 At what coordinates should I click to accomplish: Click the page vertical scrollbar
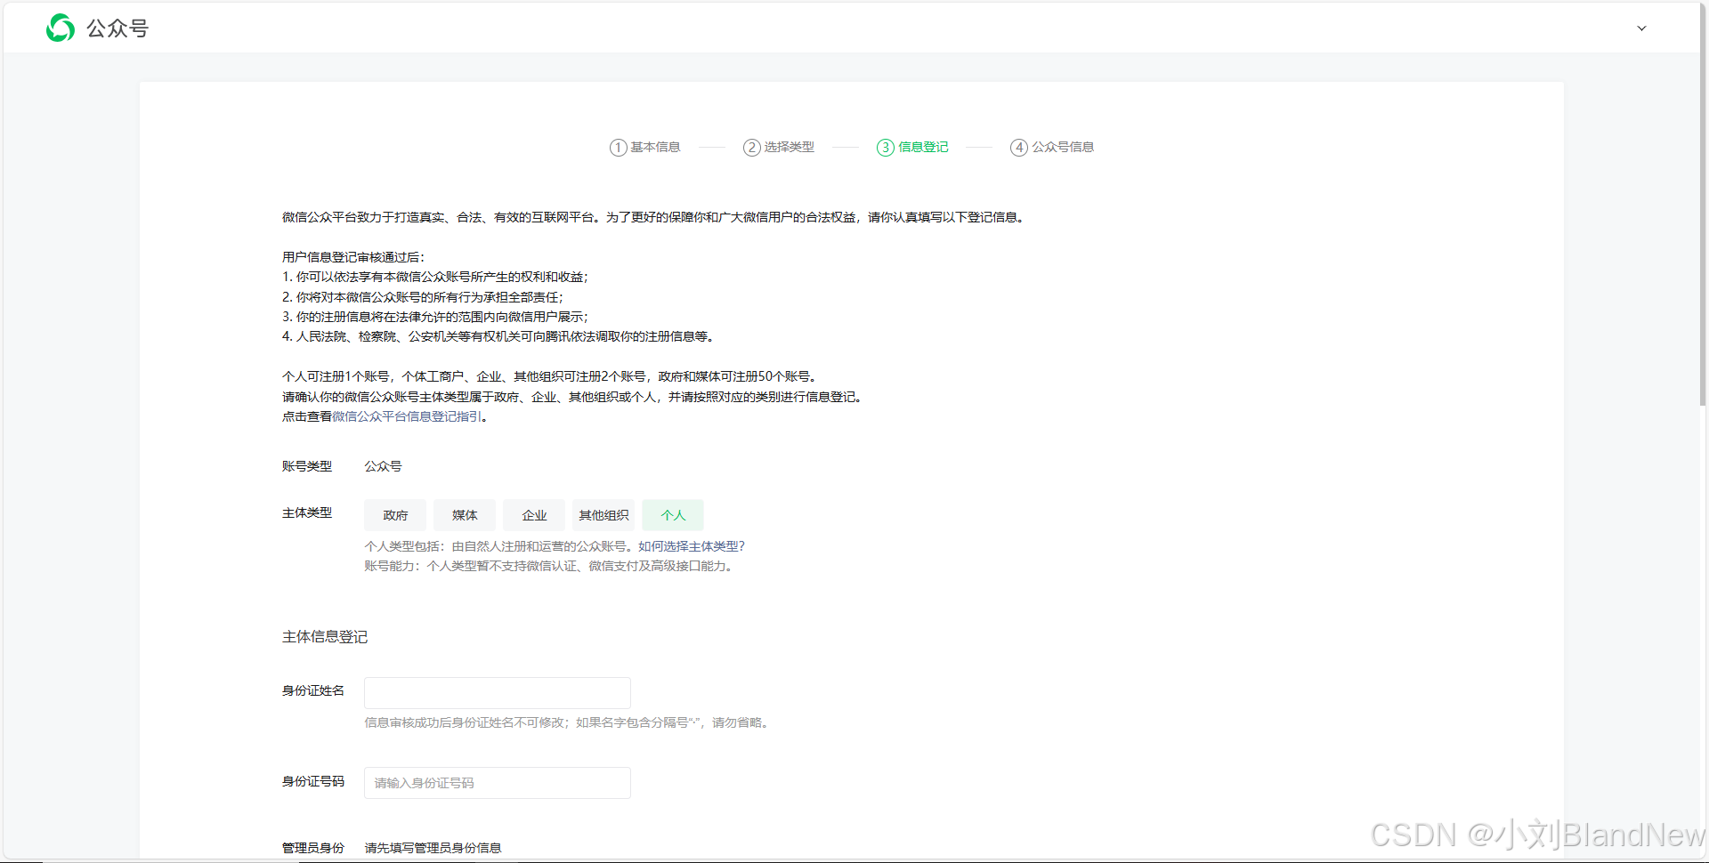[x=1703, y=205]
